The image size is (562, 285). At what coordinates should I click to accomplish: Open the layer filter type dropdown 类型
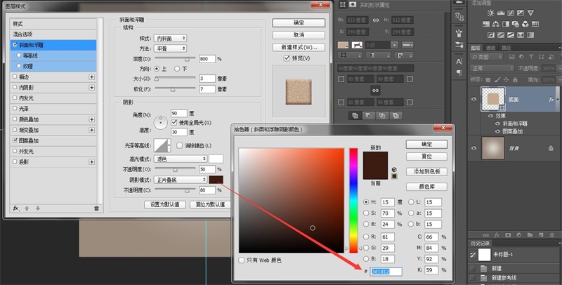[x=487, y=57]
